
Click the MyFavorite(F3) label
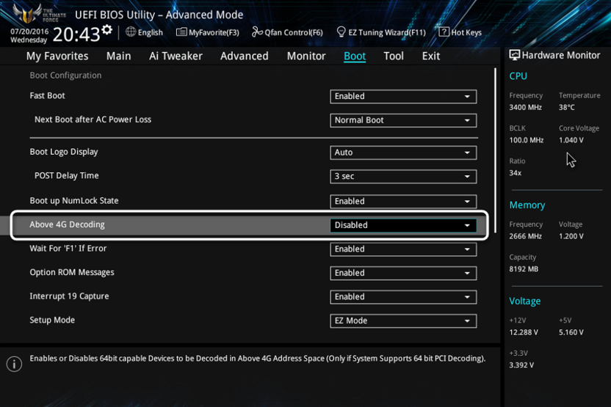[x=214, y=32]
